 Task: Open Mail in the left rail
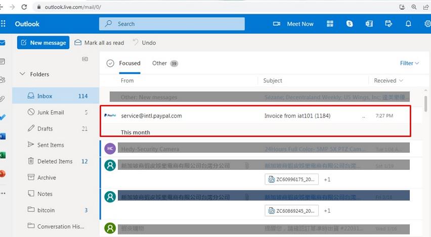(3, 42)
